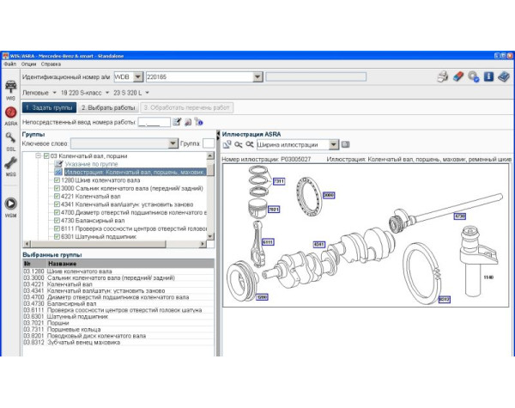Collapse the 03 Коленчатый вал, поршни node
This screenshot has width=515, height=408.
pos(38,156)
